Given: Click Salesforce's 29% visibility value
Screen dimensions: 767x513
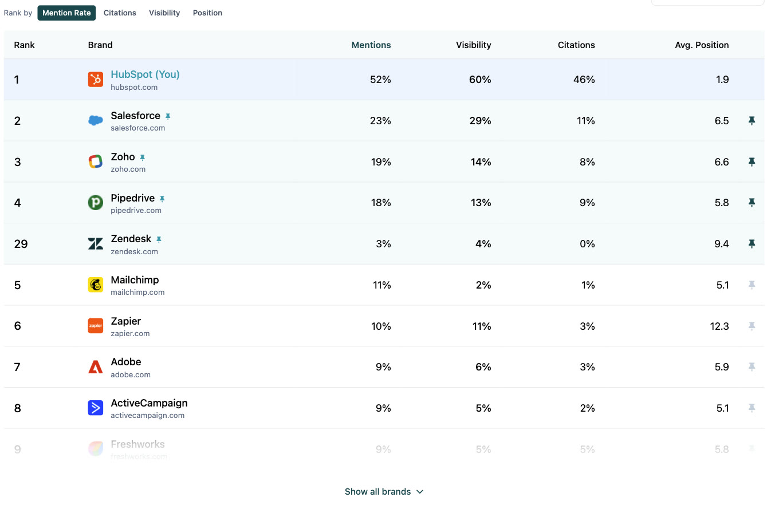Looking at the screenshot, I should pos(481,121).
